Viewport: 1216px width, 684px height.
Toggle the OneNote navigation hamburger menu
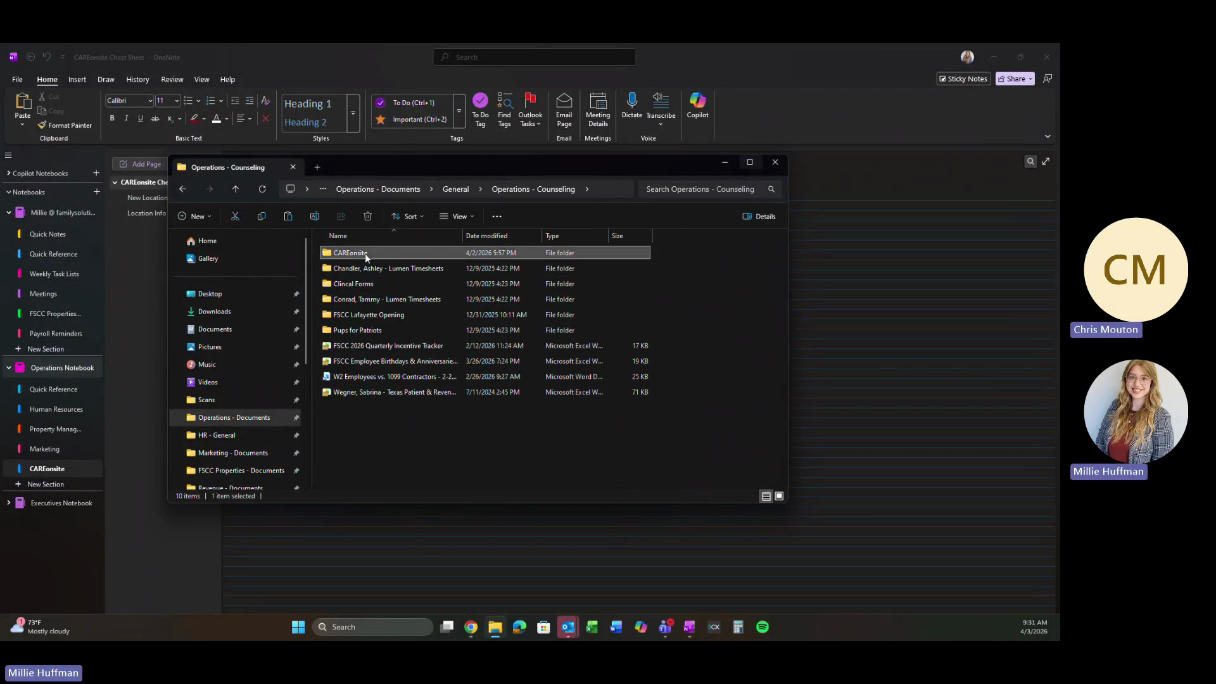[8, 155]
